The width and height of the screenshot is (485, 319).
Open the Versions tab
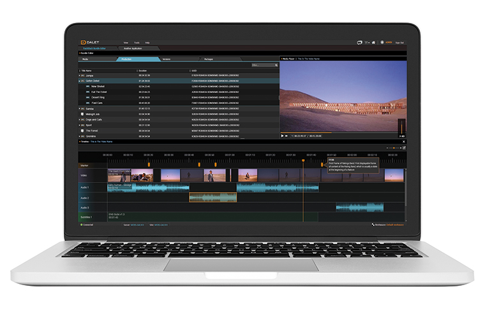coord(167,59)
